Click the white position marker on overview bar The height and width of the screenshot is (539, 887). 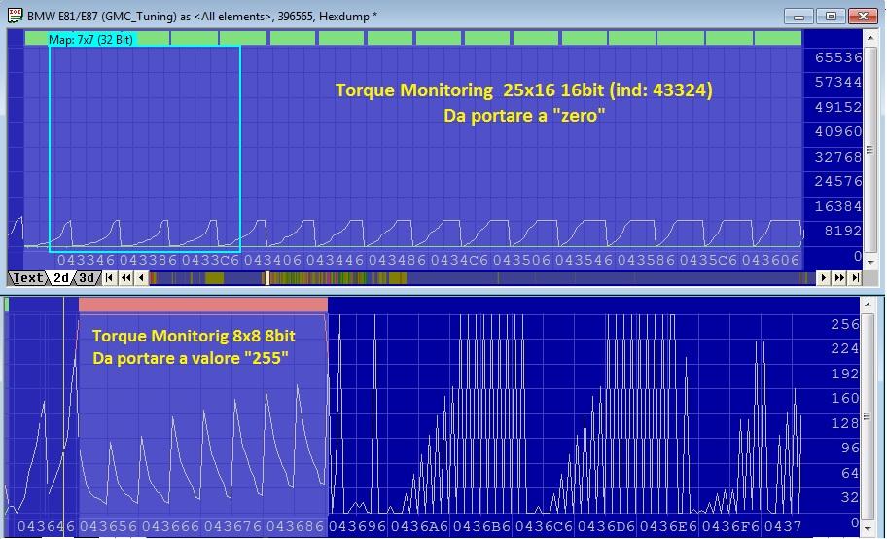[267, 278]
